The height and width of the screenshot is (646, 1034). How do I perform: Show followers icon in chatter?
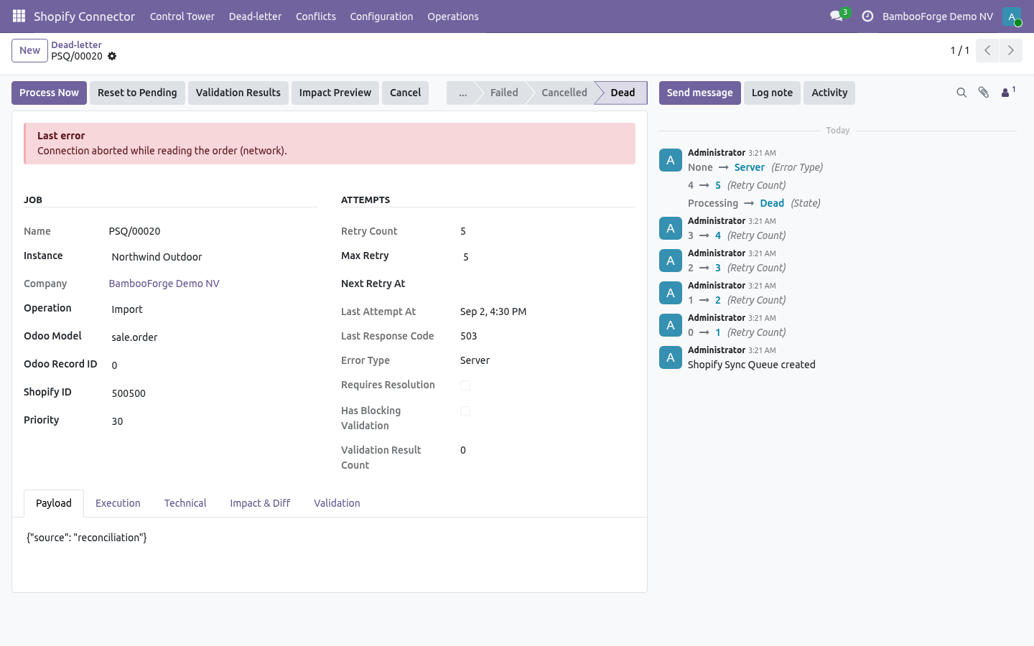click(1008, 92)
